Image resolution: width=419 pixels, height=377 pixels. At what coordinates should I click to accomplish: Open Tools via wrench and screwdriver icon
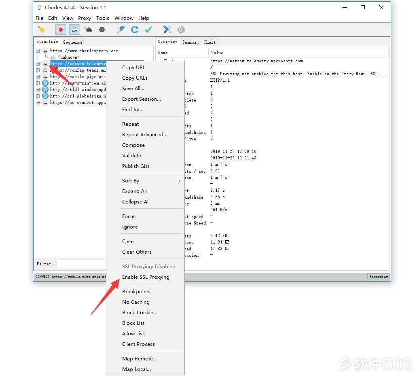(x=167, y=30)
